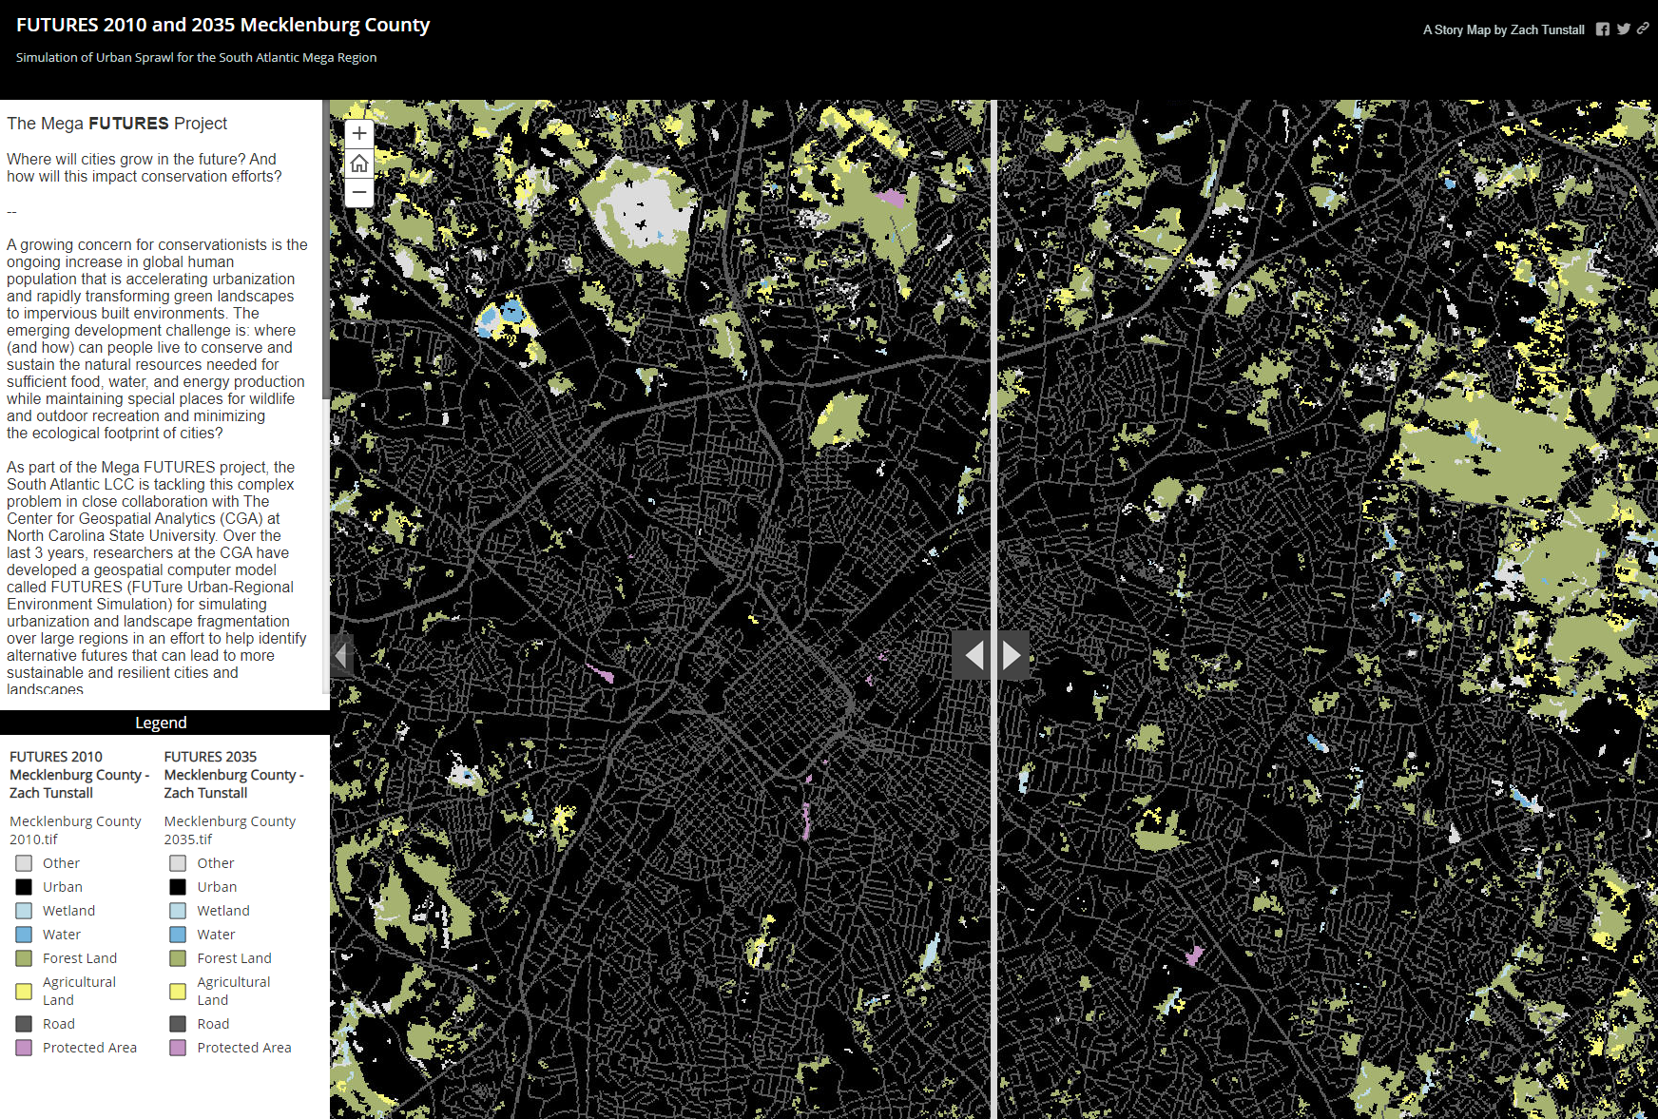Click the 2010 'Other' gray swatch
This screenshot has width=1658, height=1119.
(x=24, y=863)
